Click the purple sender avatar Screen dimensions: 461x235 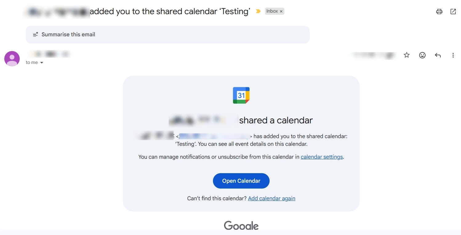click(12, 58)
